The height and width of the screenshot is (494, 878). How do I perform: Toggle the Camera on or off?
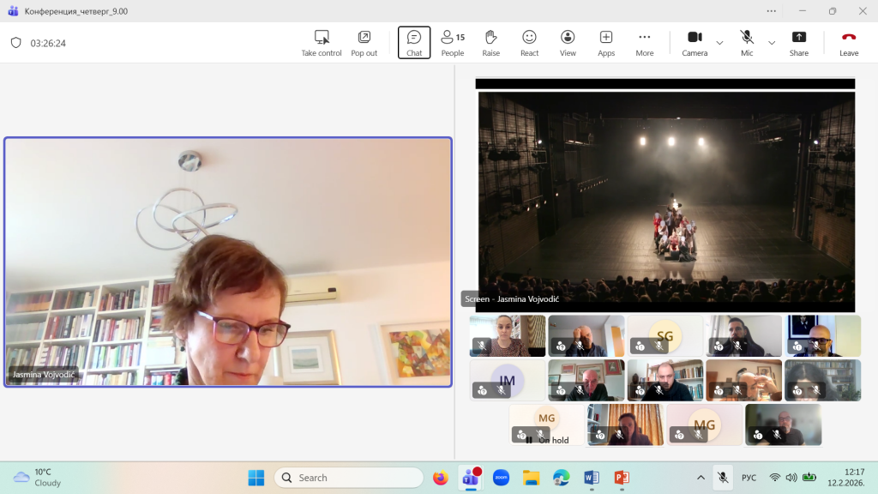(x=695, y=42)
